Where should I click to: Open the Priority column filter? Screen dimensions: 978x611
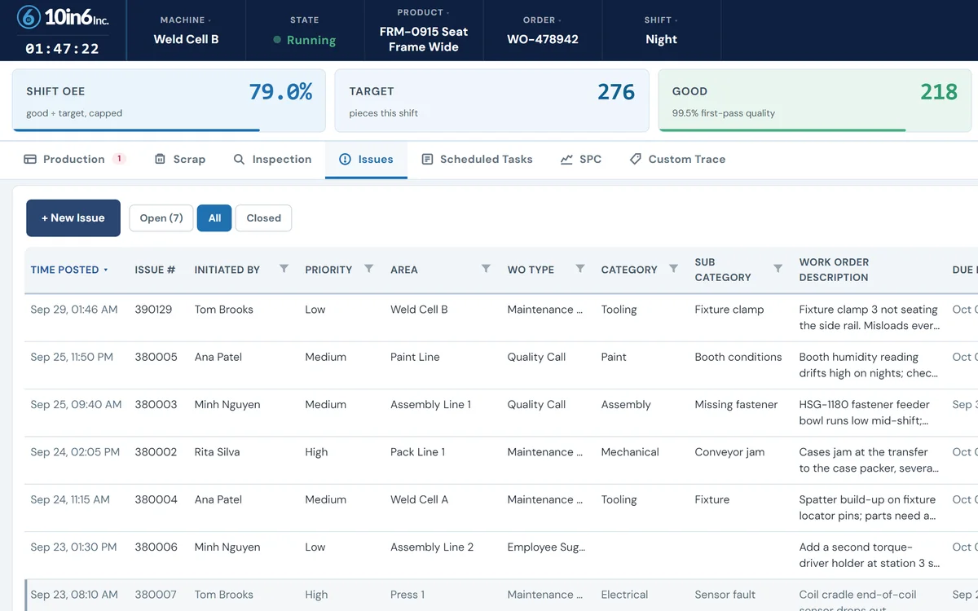point(368,269)
